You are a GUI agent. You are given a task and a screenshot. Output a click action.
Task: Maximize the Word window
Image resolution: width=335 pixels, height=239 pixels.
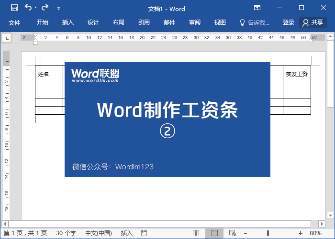tap(301, 8)
